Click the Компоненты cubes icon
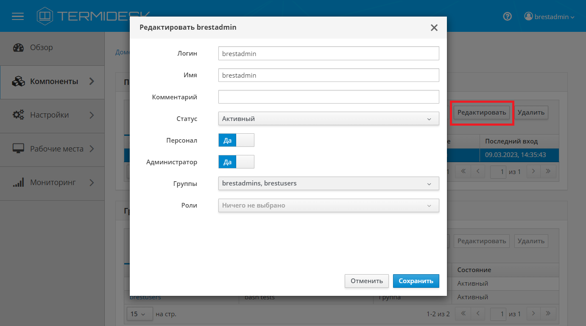586x326 pixels. 18,81
